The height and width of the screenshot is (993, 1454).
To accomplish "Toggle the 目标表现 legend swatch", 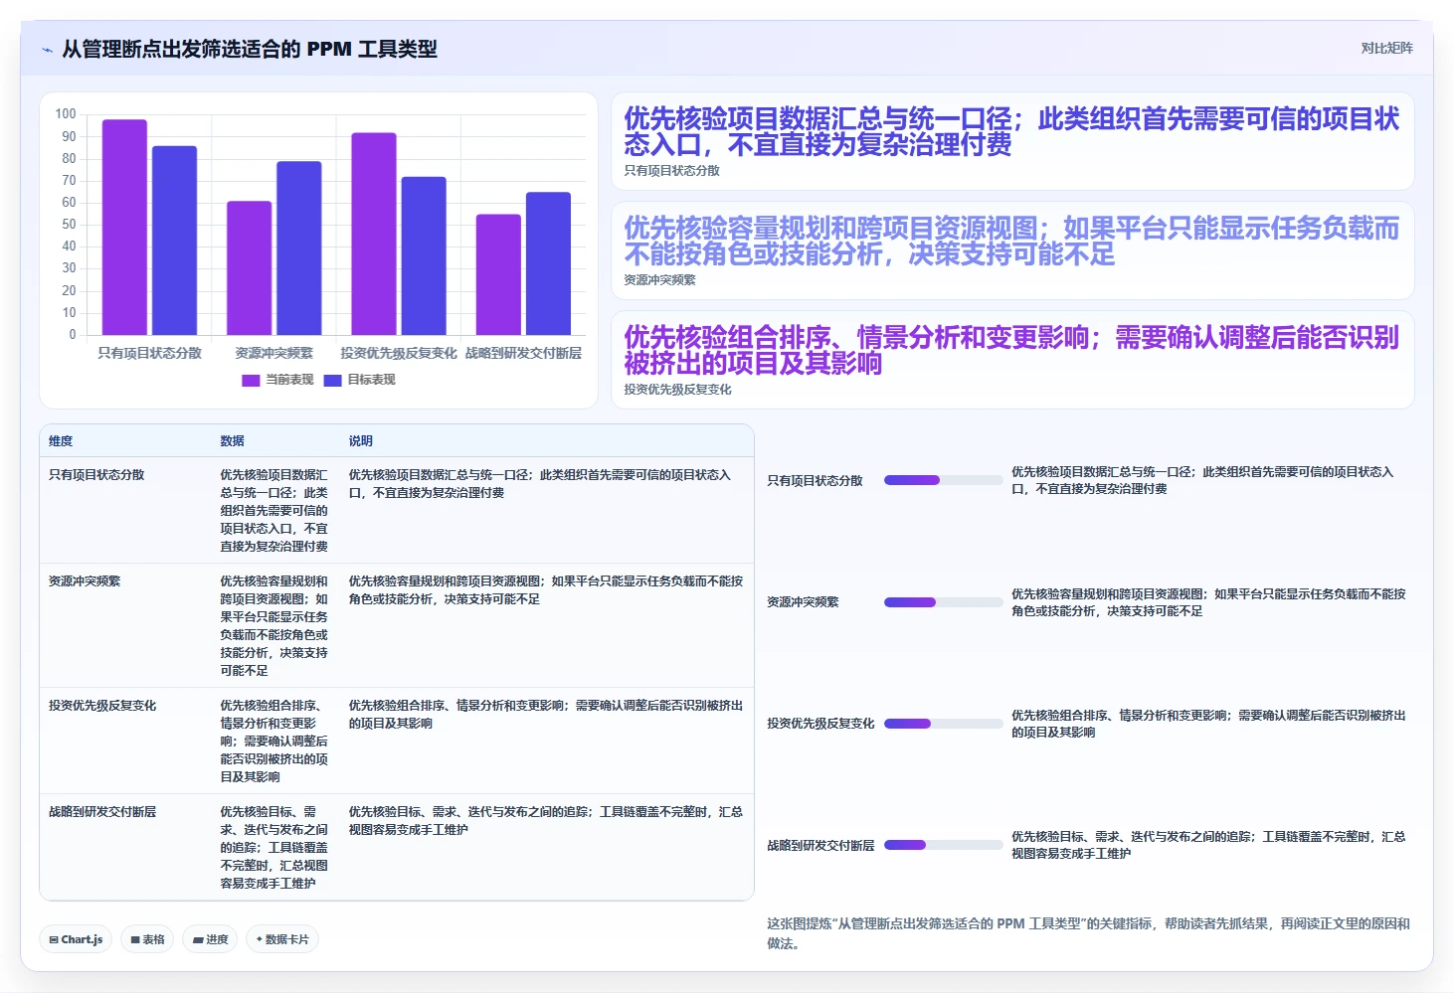I will pos(332,380).
